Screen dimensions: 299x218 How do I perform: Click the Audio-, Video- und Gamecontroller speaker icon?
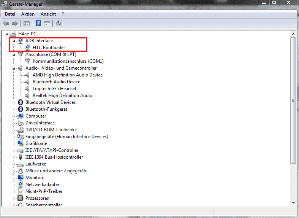pos(20,68)
